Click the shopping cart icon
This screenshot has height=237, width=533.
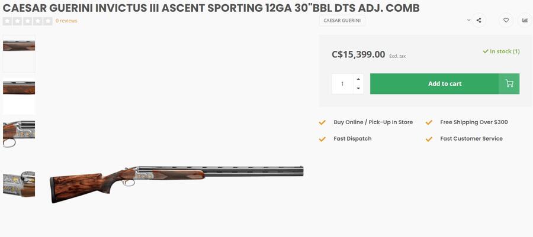pyautogui.click(x=509, y=83)
